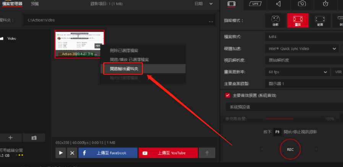Click the C:\Action!\Video folder path field
The height and width of the screenshot is (167, 343).
[119, 20]
